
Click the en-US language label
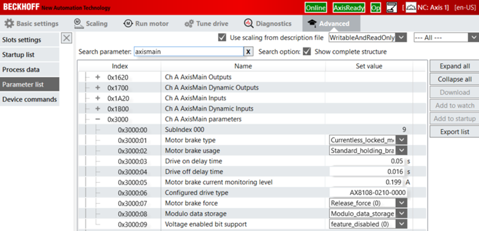click(466, 8)
